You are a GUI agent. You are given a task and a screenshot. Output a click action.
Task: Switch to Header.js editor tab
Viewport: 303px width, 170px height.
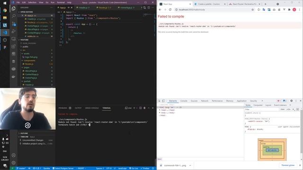83,8
